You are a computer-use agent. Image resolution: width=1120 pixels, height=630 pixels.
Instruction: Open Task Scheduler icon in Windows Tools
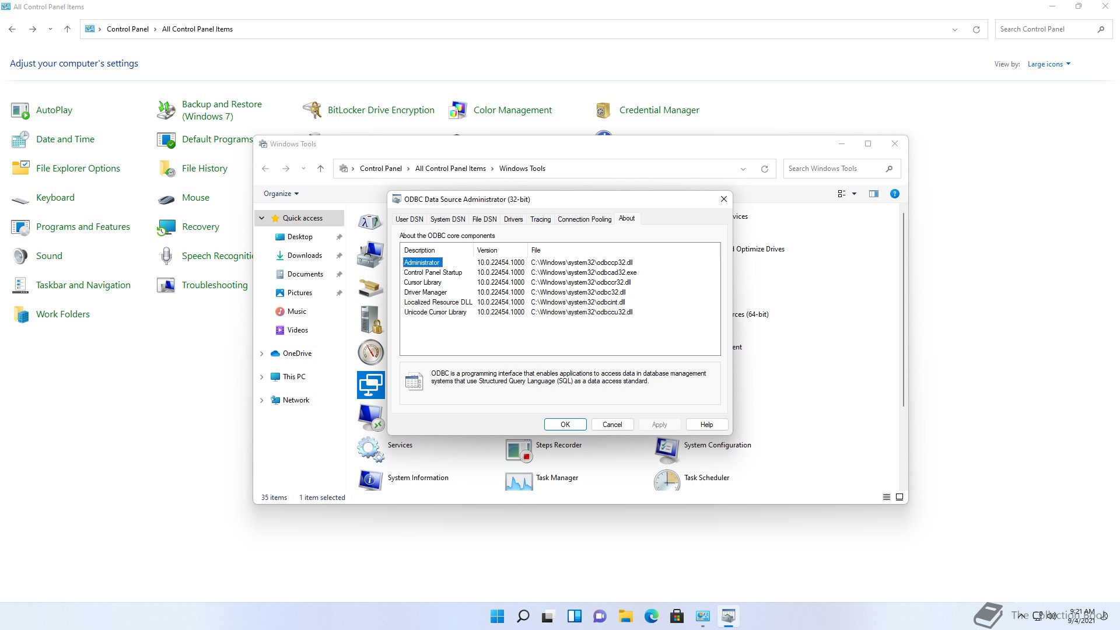click(x=667, y=480)
